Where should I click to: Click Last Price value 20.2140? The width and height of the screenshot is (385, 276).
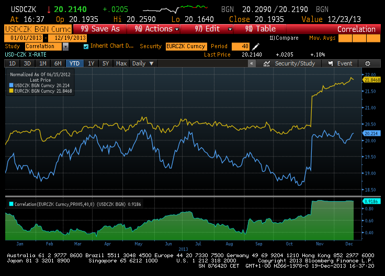point(252,54)
